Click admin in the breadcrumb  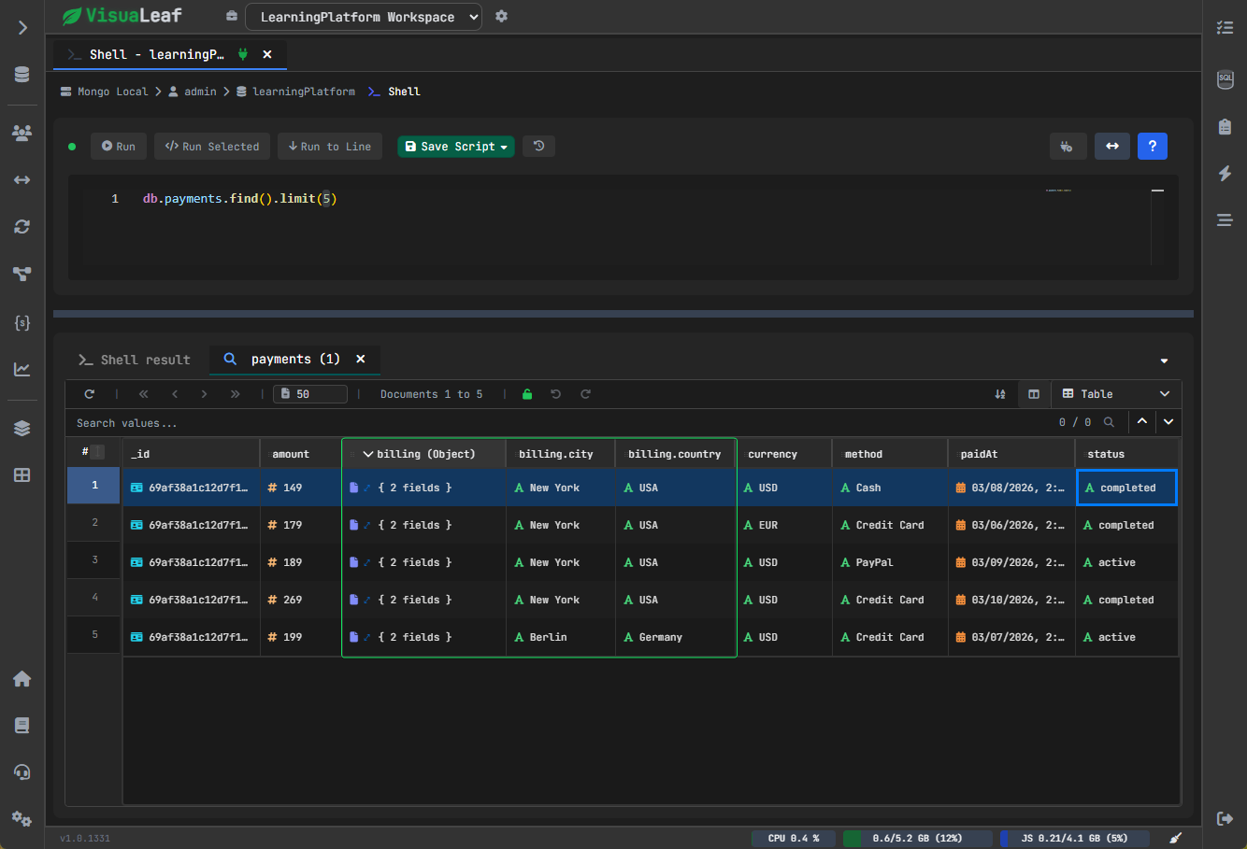[200, 92]
